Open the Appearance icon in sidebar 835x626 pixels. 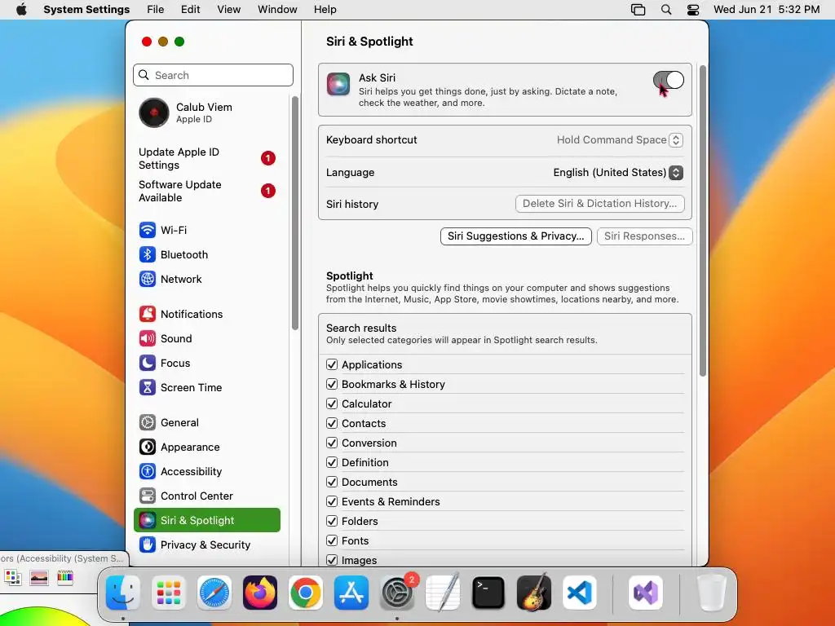148,447
